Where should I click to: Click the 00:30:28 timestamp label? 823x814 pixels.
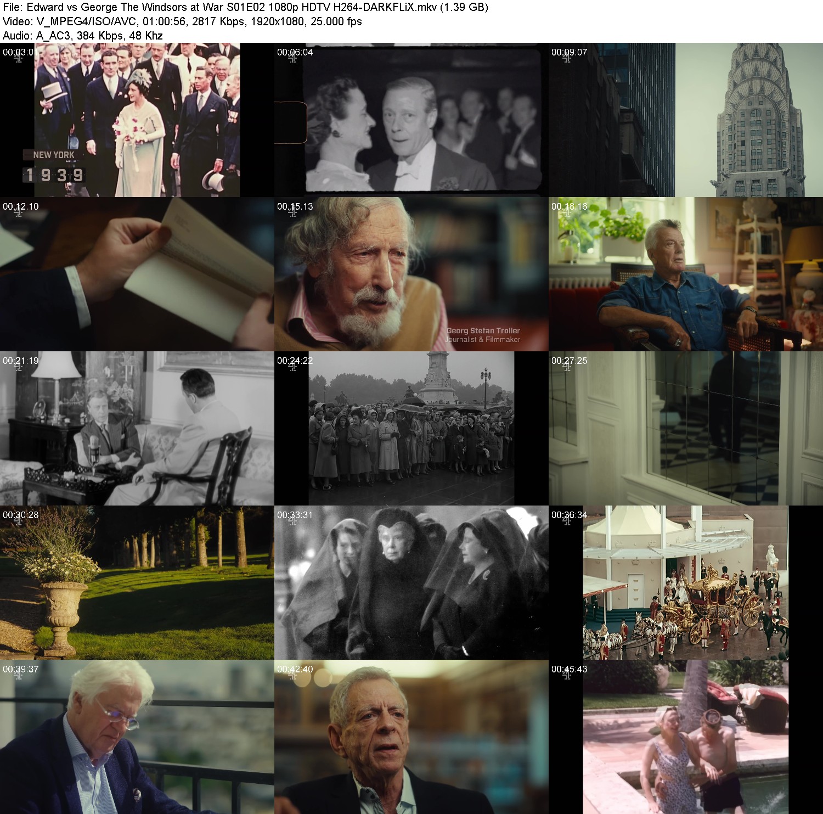point(21,515)
